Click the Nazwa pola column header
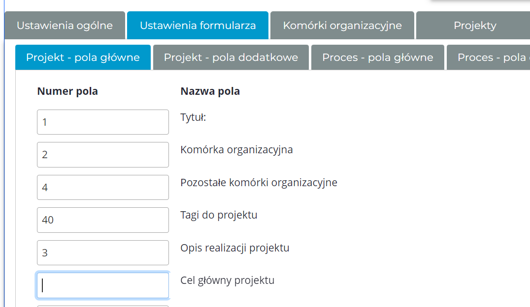Screen dimensions: 530x307 point(210,91)
